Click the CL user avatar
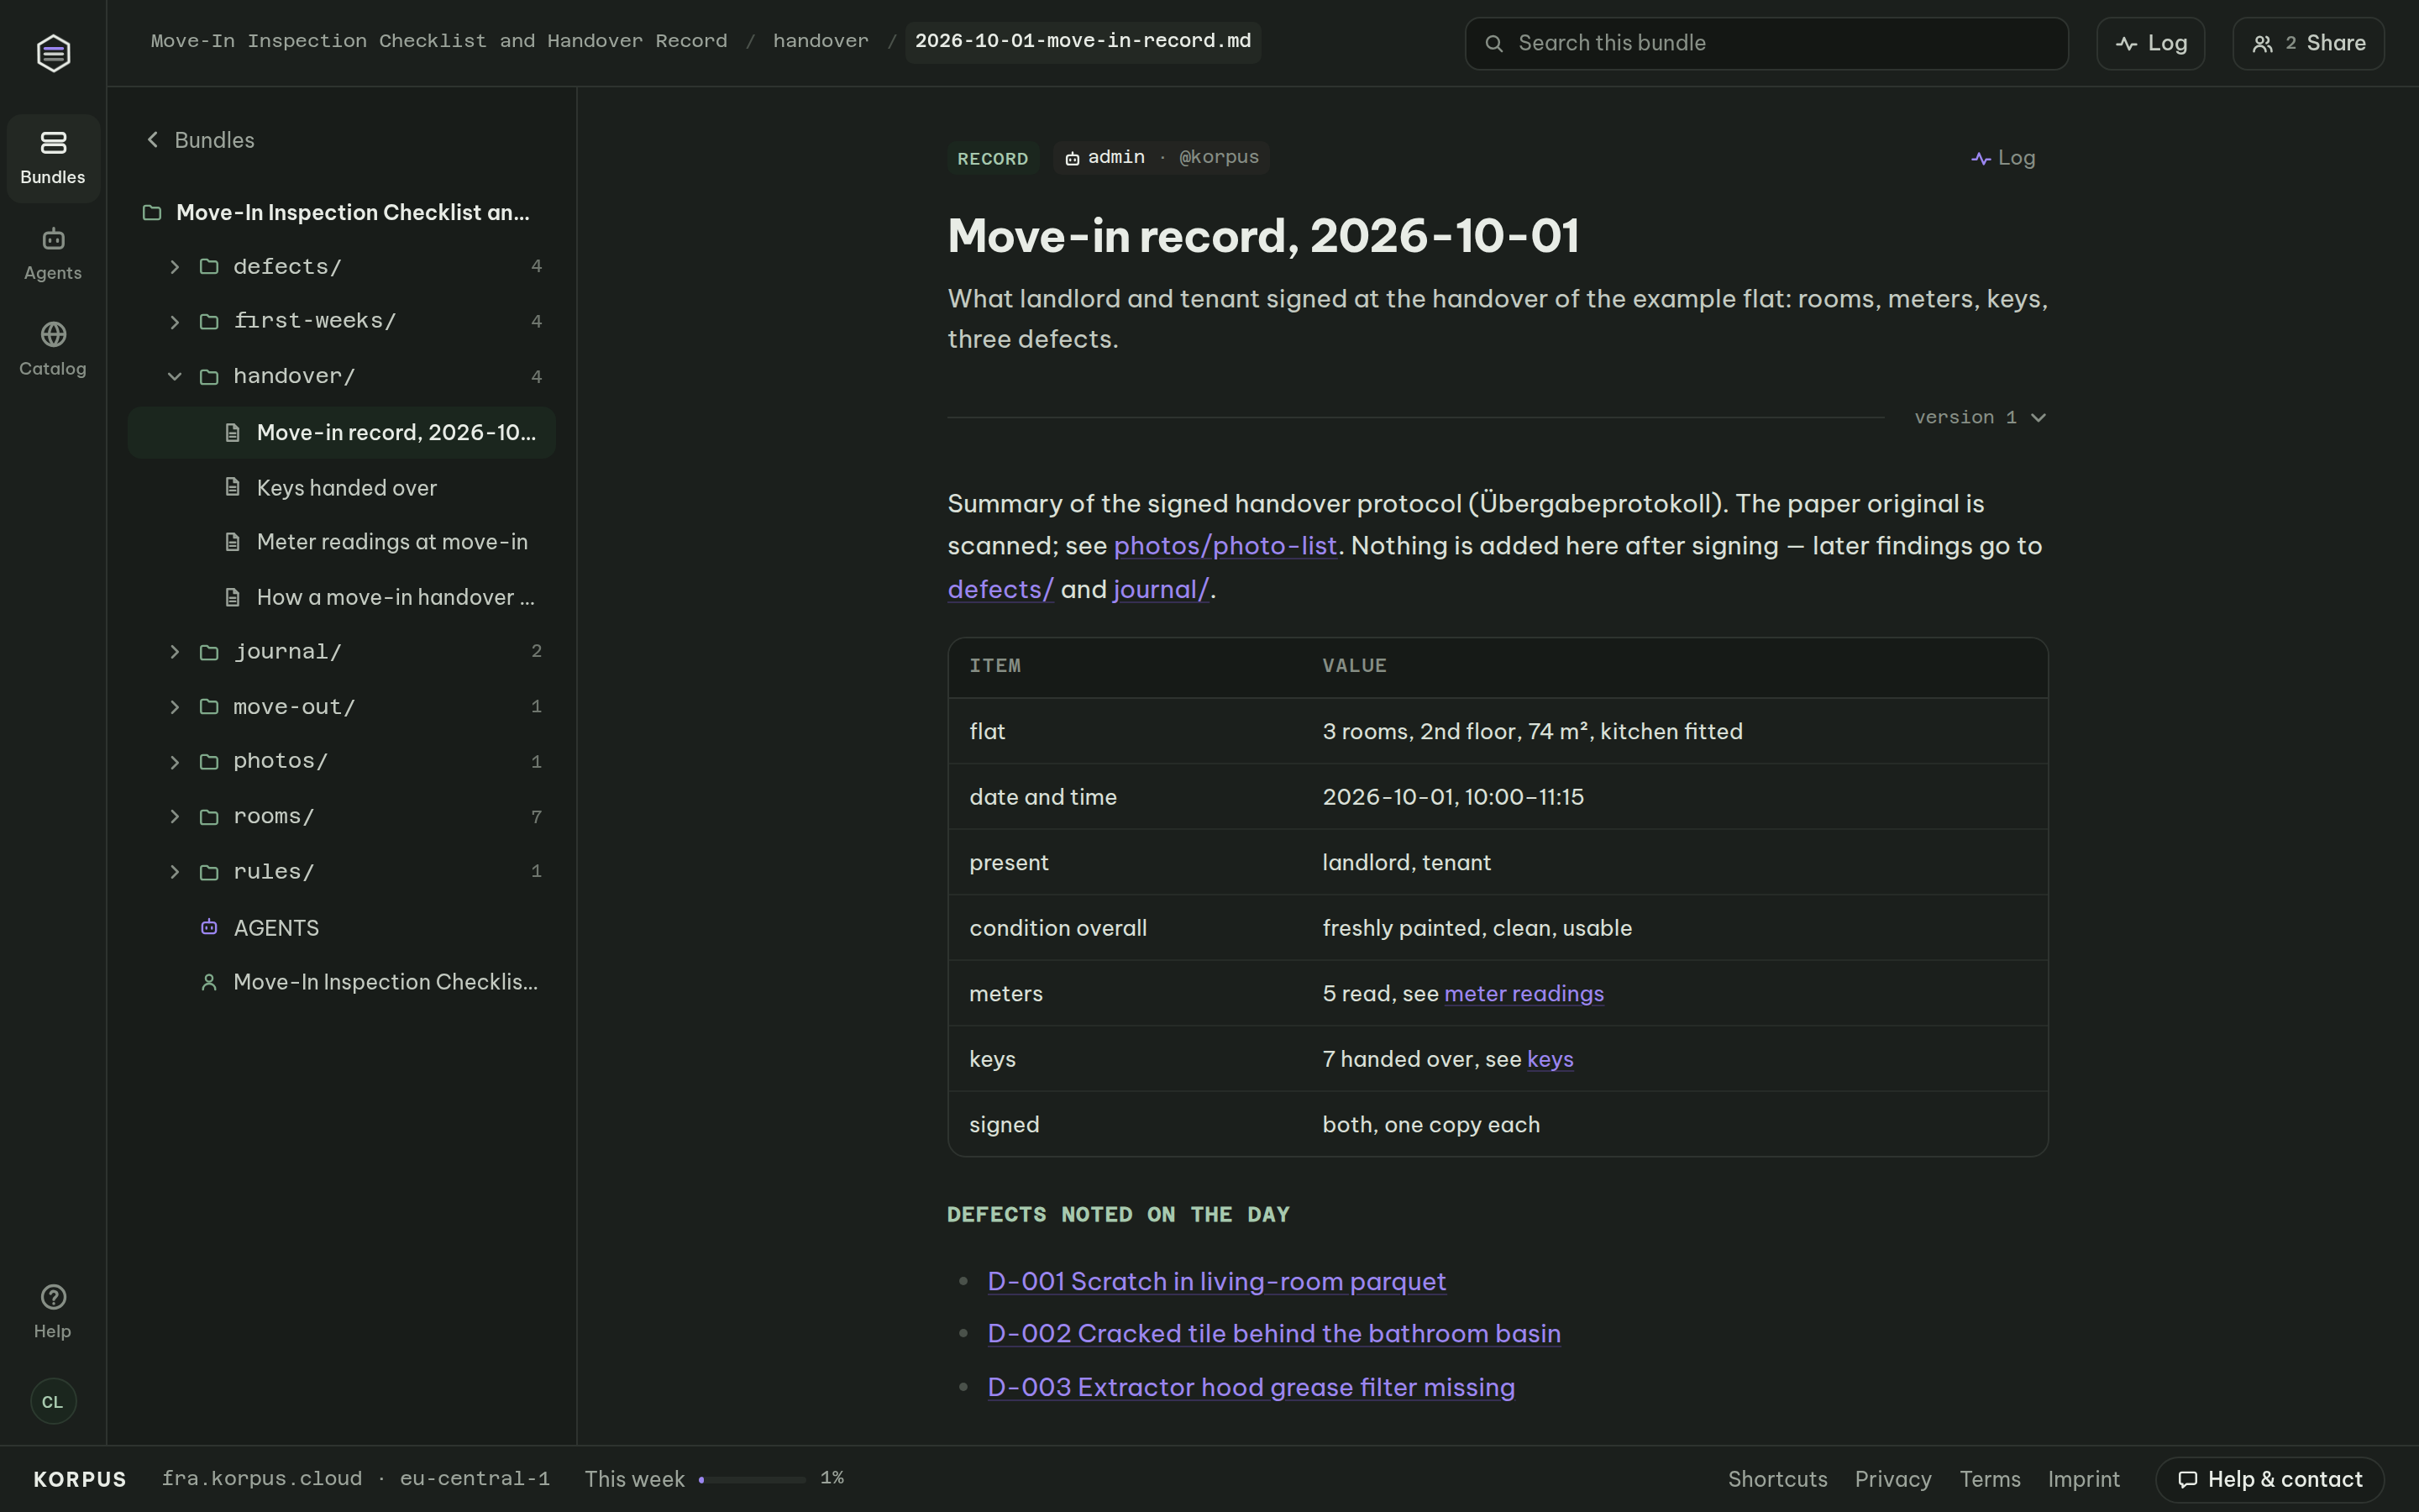 tap(53, 1402)
